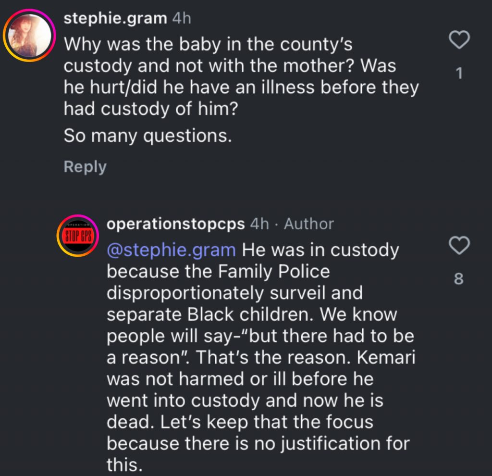Click the Author label on the reply
The width and height of the screenshot is (492, 476).
309,224
